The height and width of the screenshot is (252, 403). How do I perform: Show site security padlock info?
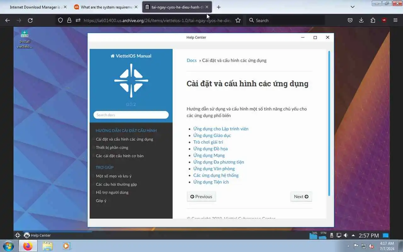69,20
